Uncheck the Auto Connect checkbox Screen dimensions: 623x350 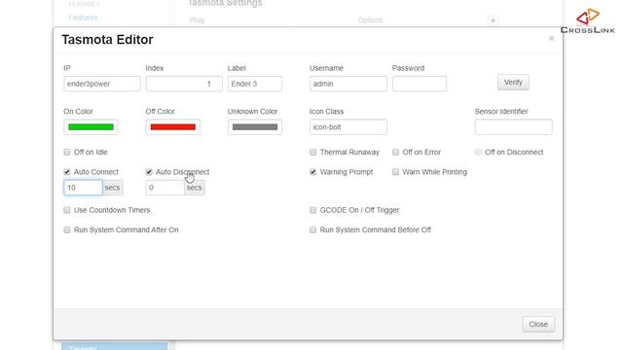[67, 172]
